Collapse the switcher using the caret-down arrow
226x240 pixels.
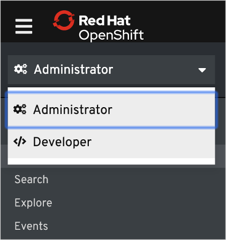202,70
